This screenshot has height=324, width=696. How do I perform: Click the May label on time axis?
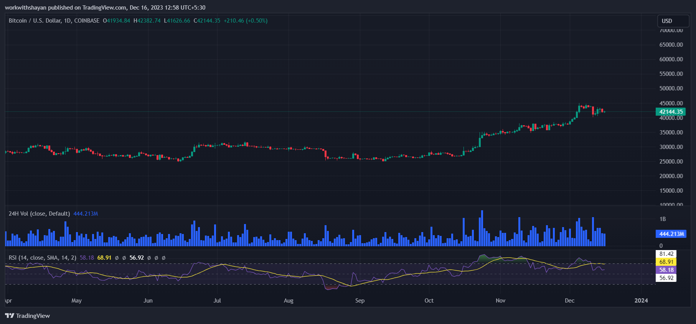[76, 301]
